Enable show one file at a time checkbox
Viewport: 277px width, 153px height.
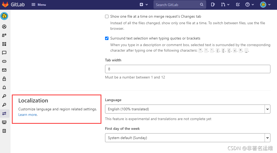point(107,16)
